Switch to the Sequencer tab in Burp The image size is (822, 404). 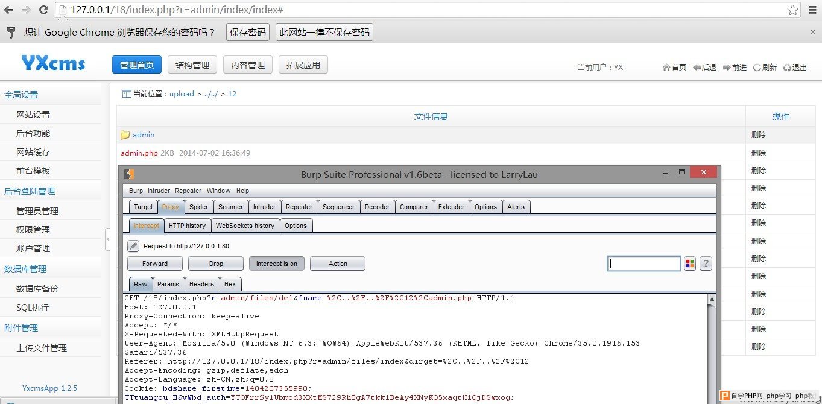click(x=339, y=207)
